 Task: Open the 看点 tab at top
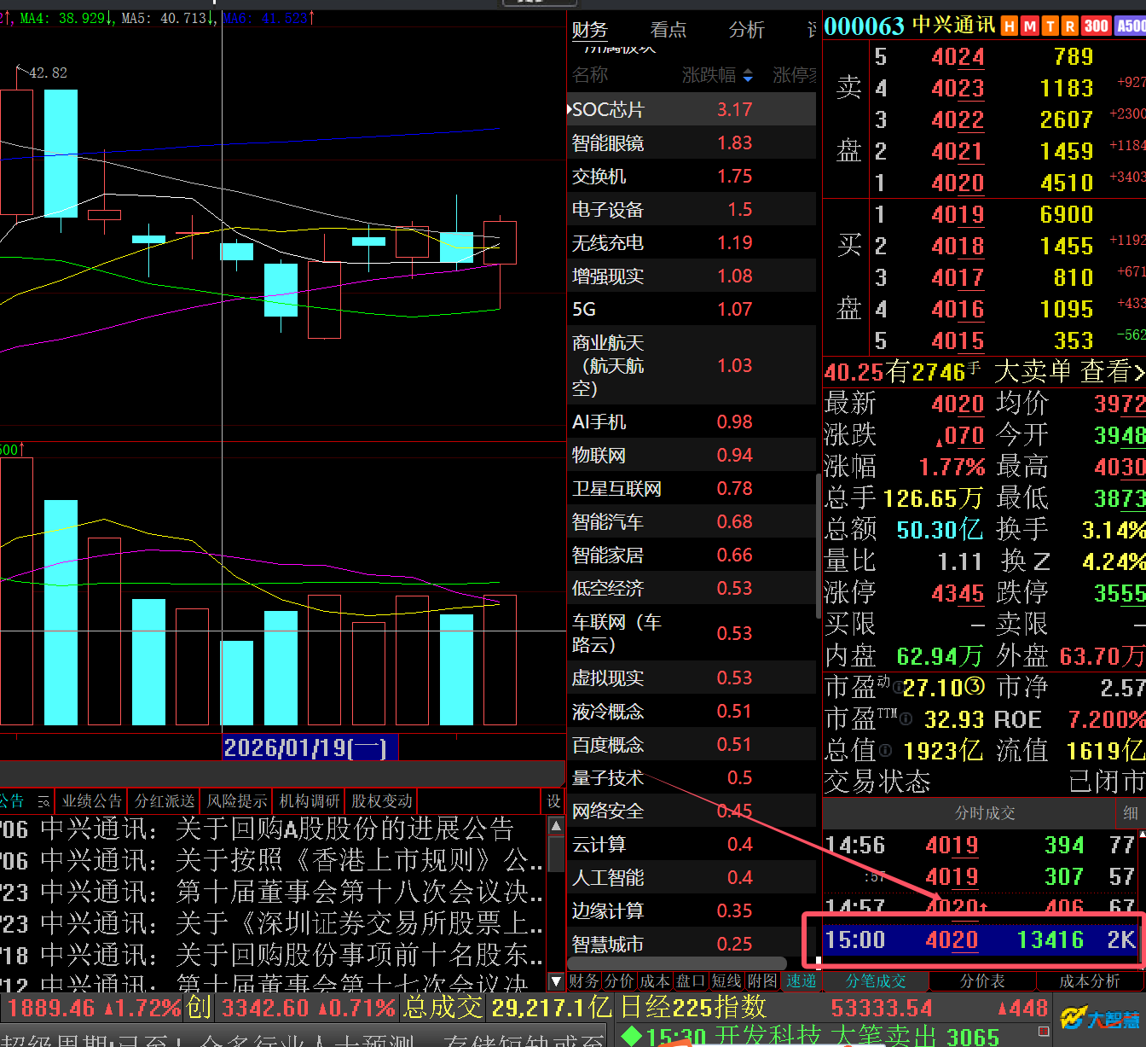(668, 30)
